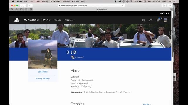
Task: Go to the Trophies navigation link
Action: tap(69, 20)
